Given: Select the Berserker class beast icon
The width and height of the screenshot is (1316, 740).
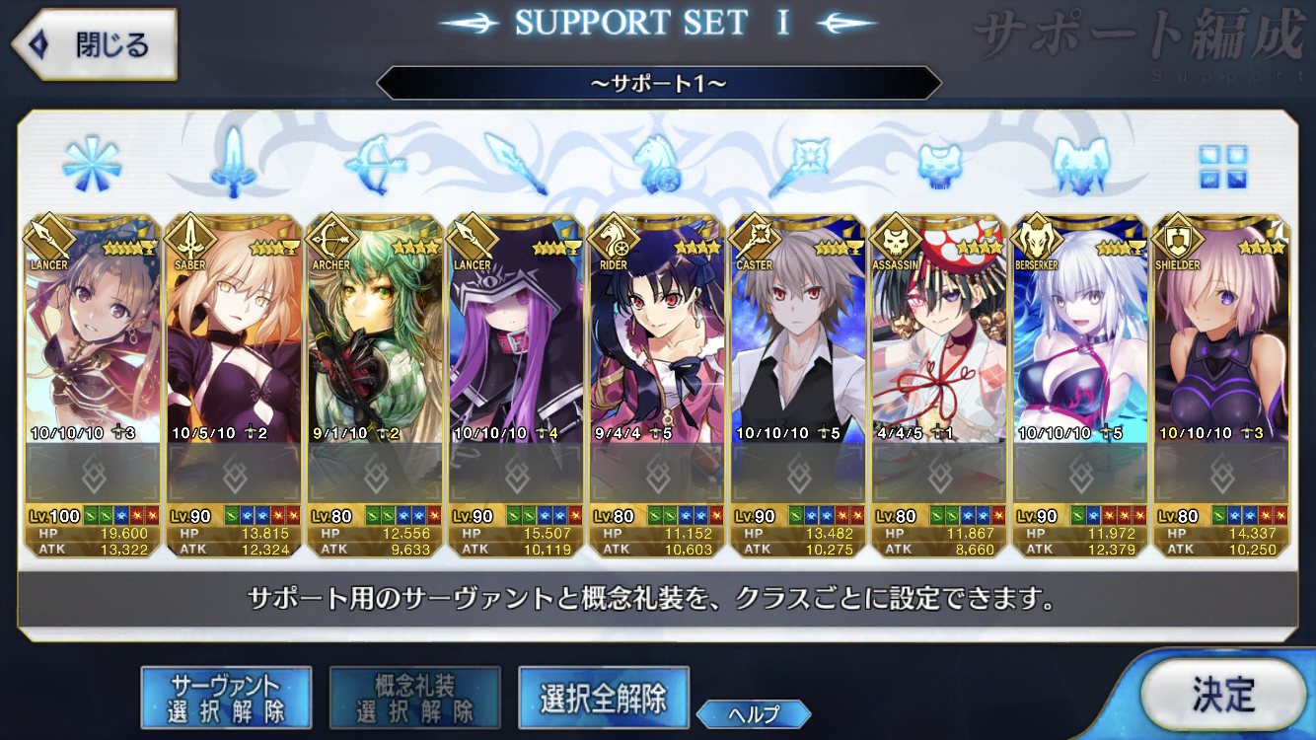Looking at the screenshot, I should click(1081, 164).
